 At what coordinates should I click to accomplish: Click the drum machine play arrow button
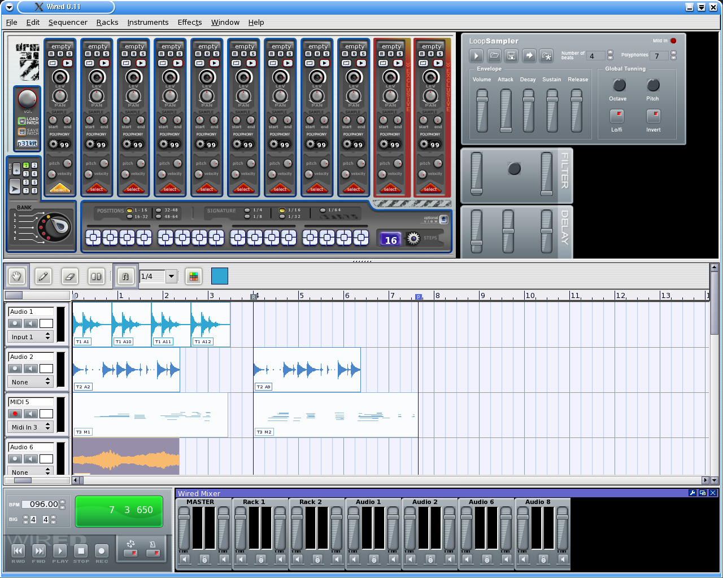(x=15, y=187)
